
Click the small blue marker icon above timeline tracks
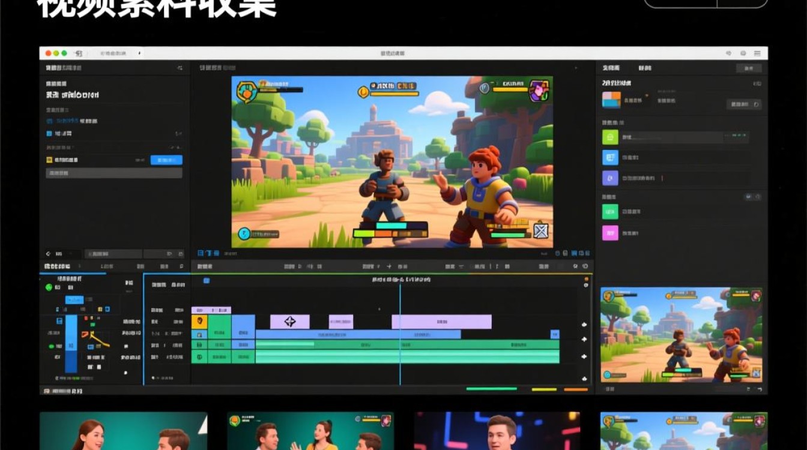tap(207, 281)
